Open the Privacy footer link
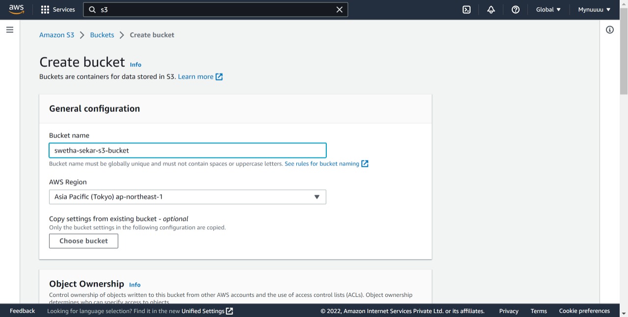 (509, 311)
